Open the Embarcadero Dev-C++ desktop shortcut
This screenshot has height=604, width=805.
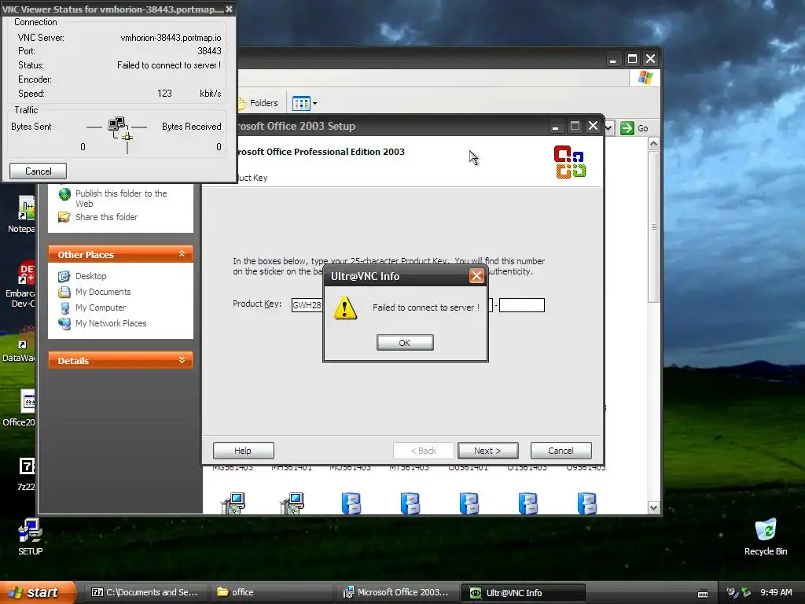20,284
